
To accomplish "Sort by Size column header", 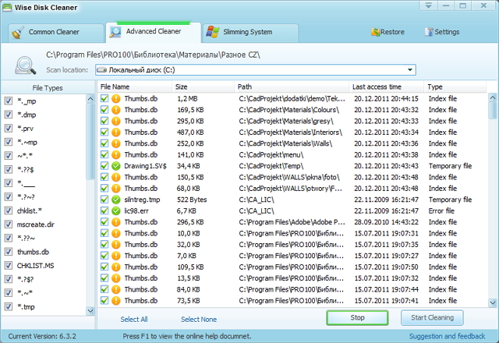I will coord(203,87).
